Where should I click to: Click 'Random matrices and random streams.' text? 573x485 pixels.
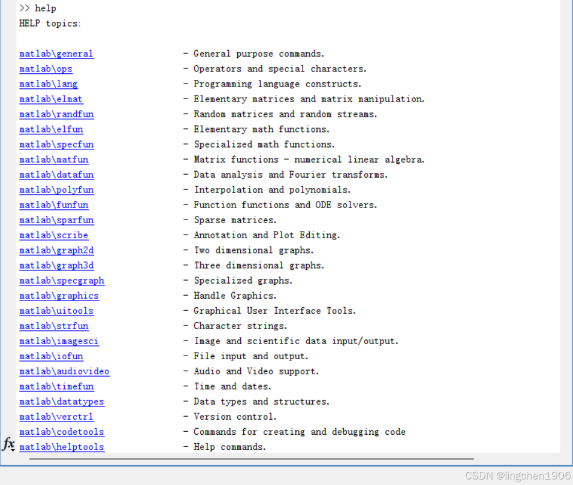[x=286, y=114]
